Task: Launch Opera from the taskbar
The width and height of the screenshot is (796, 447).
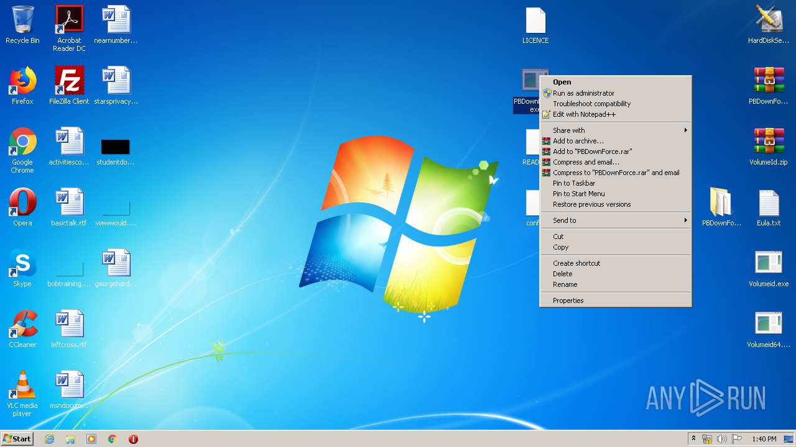Action: tap(133, 439)
